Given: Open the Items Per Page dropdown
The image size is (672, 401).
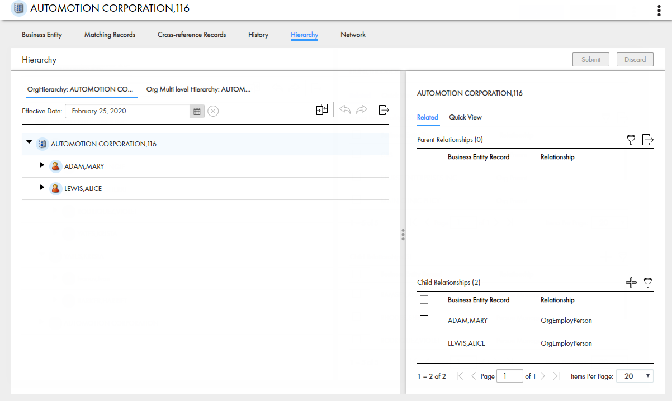Looking at the screenshot, I should (x=635, y=376).
